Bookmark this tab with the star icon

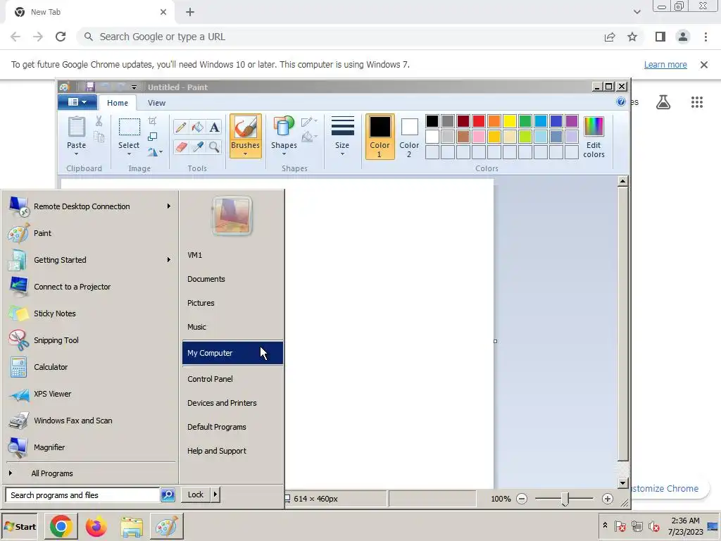pos(632,37)
